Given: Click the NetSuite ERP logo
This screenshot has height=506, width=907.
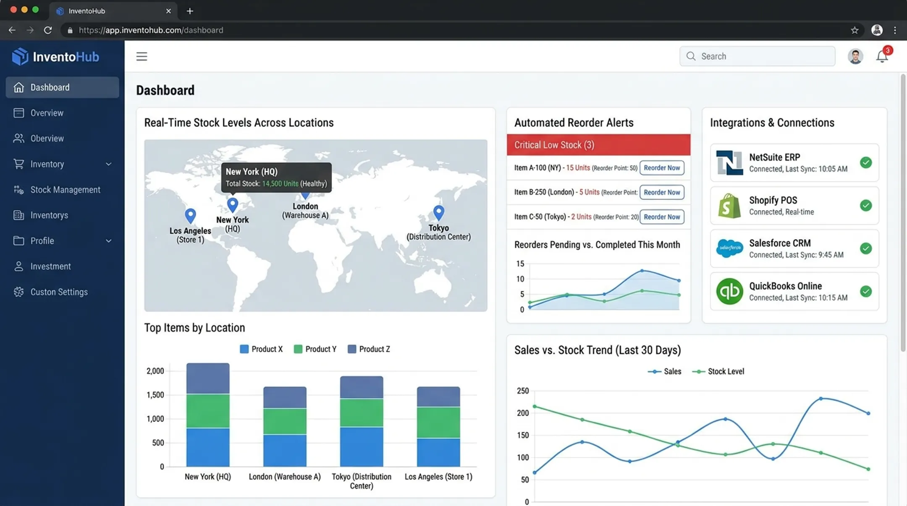Looking at the screenshot, I should click(729, 162).
